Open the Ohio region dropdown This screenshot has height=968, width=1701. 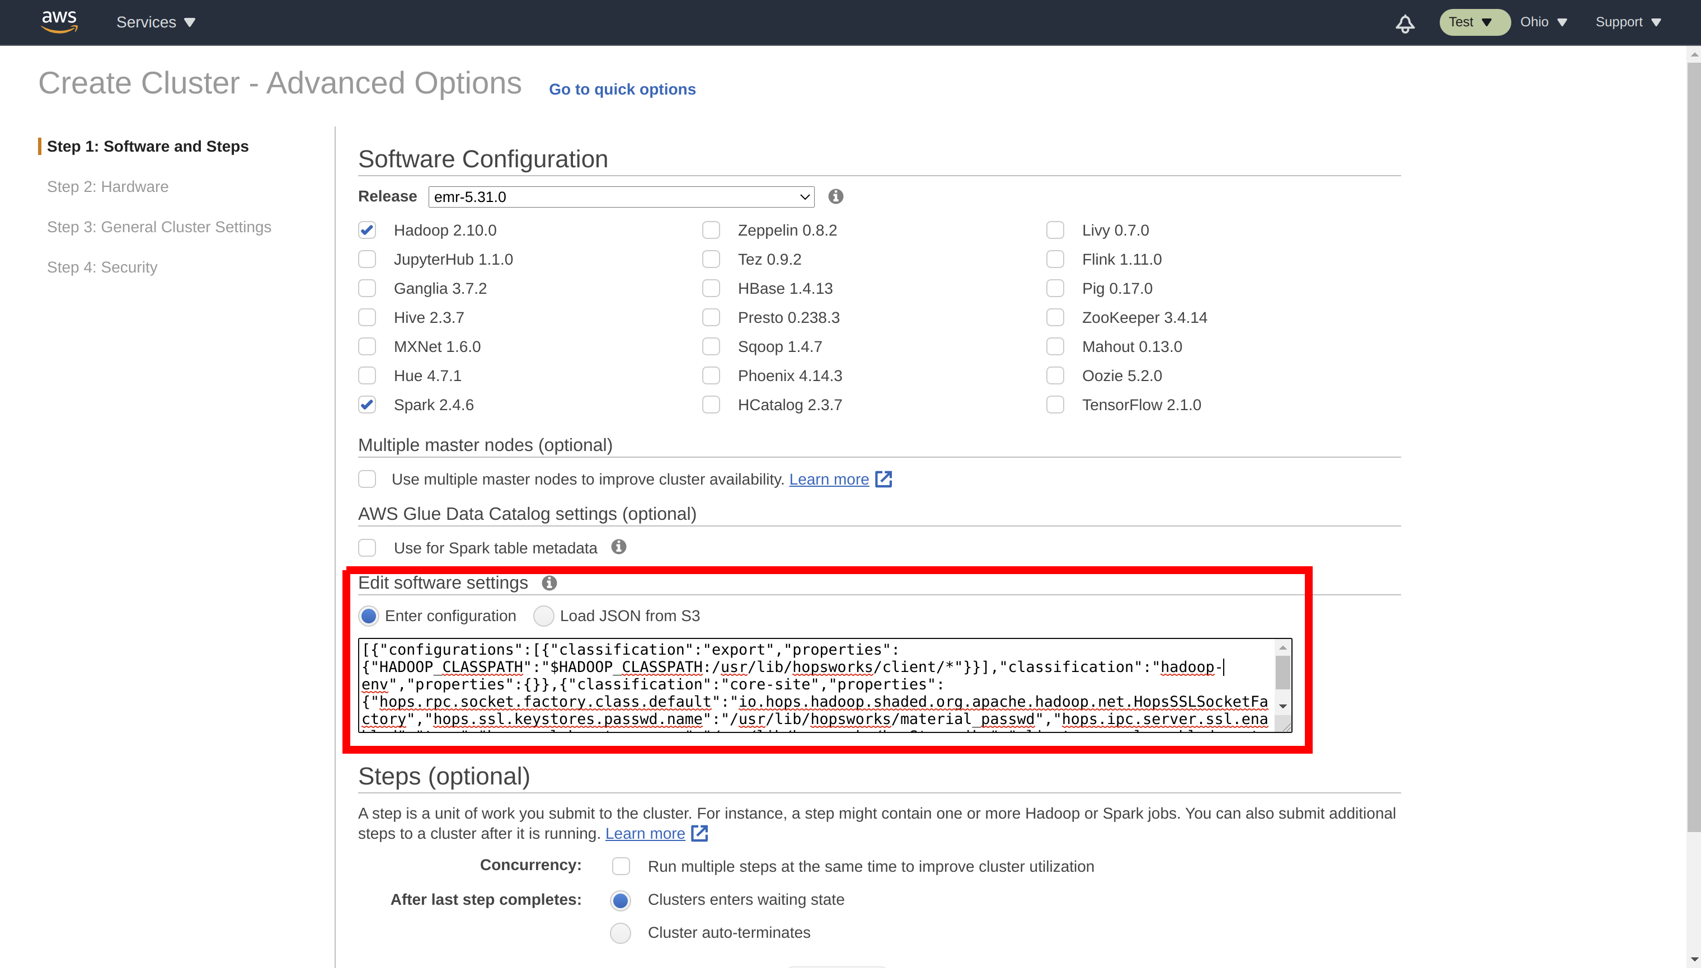tap(1543, 22)
